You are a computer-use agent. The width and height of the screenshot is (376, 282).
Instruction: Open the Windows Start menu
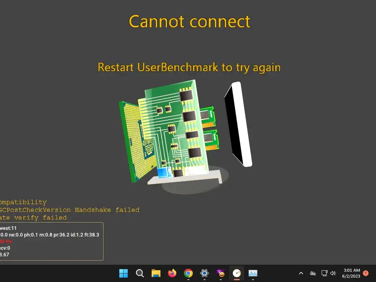click(x=123, y=273)
